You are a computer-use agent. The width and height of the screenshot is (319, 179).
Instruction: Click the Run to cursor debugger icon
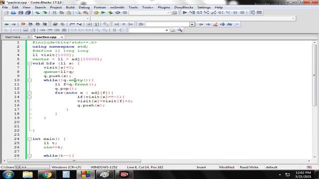point(192,12)
